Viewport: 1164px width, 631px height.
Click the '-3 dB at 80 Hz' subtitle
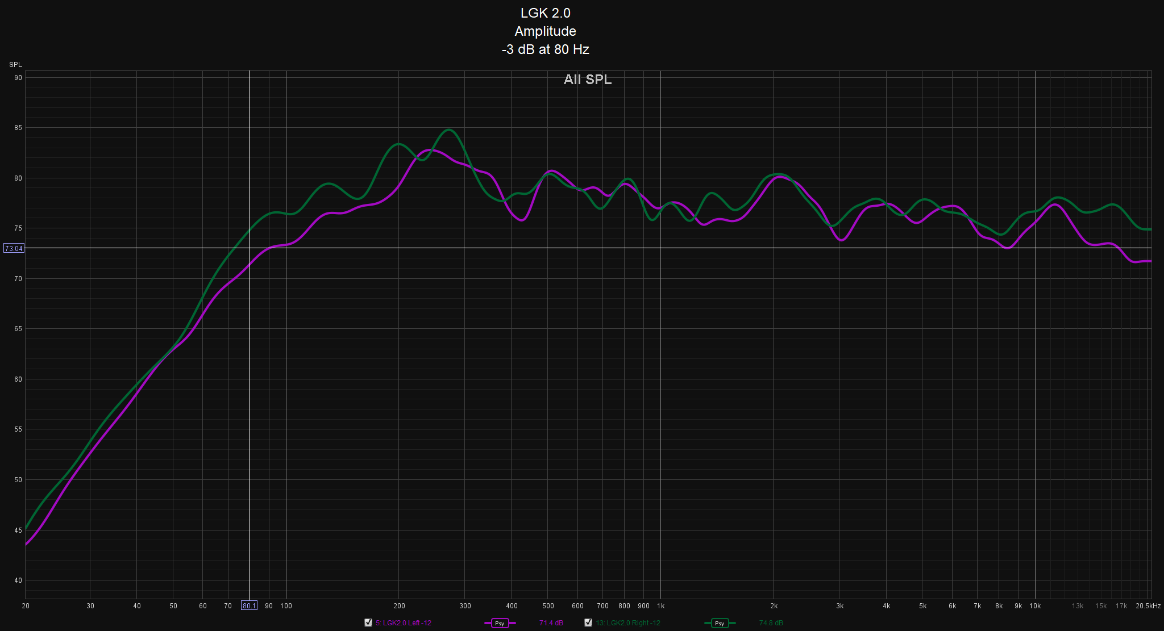[x=546, y=49]
